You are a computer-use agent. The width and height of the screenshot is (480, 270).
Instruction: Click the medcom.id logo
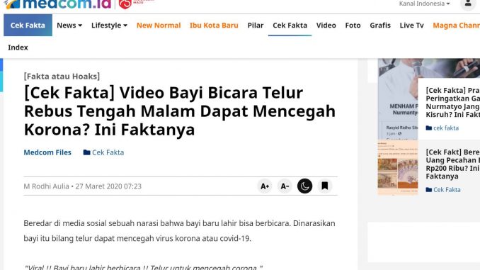click(57, 4)
